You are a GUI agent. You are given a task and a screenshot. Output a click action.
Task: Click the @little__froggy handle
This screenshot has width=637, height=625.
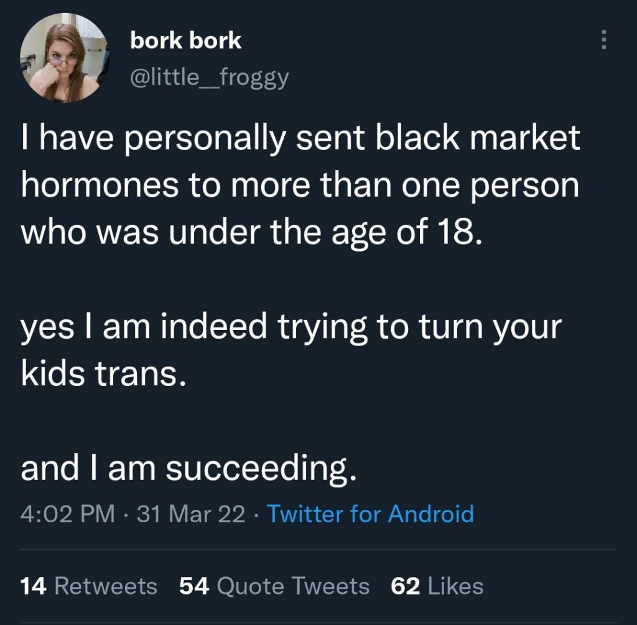pos(210,77)
